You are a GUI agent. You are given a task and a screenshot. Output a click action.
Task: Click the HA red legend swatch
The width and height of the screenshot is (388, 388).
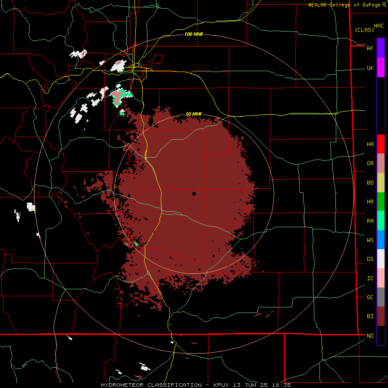pyautogui.click(x=381, y=144)
